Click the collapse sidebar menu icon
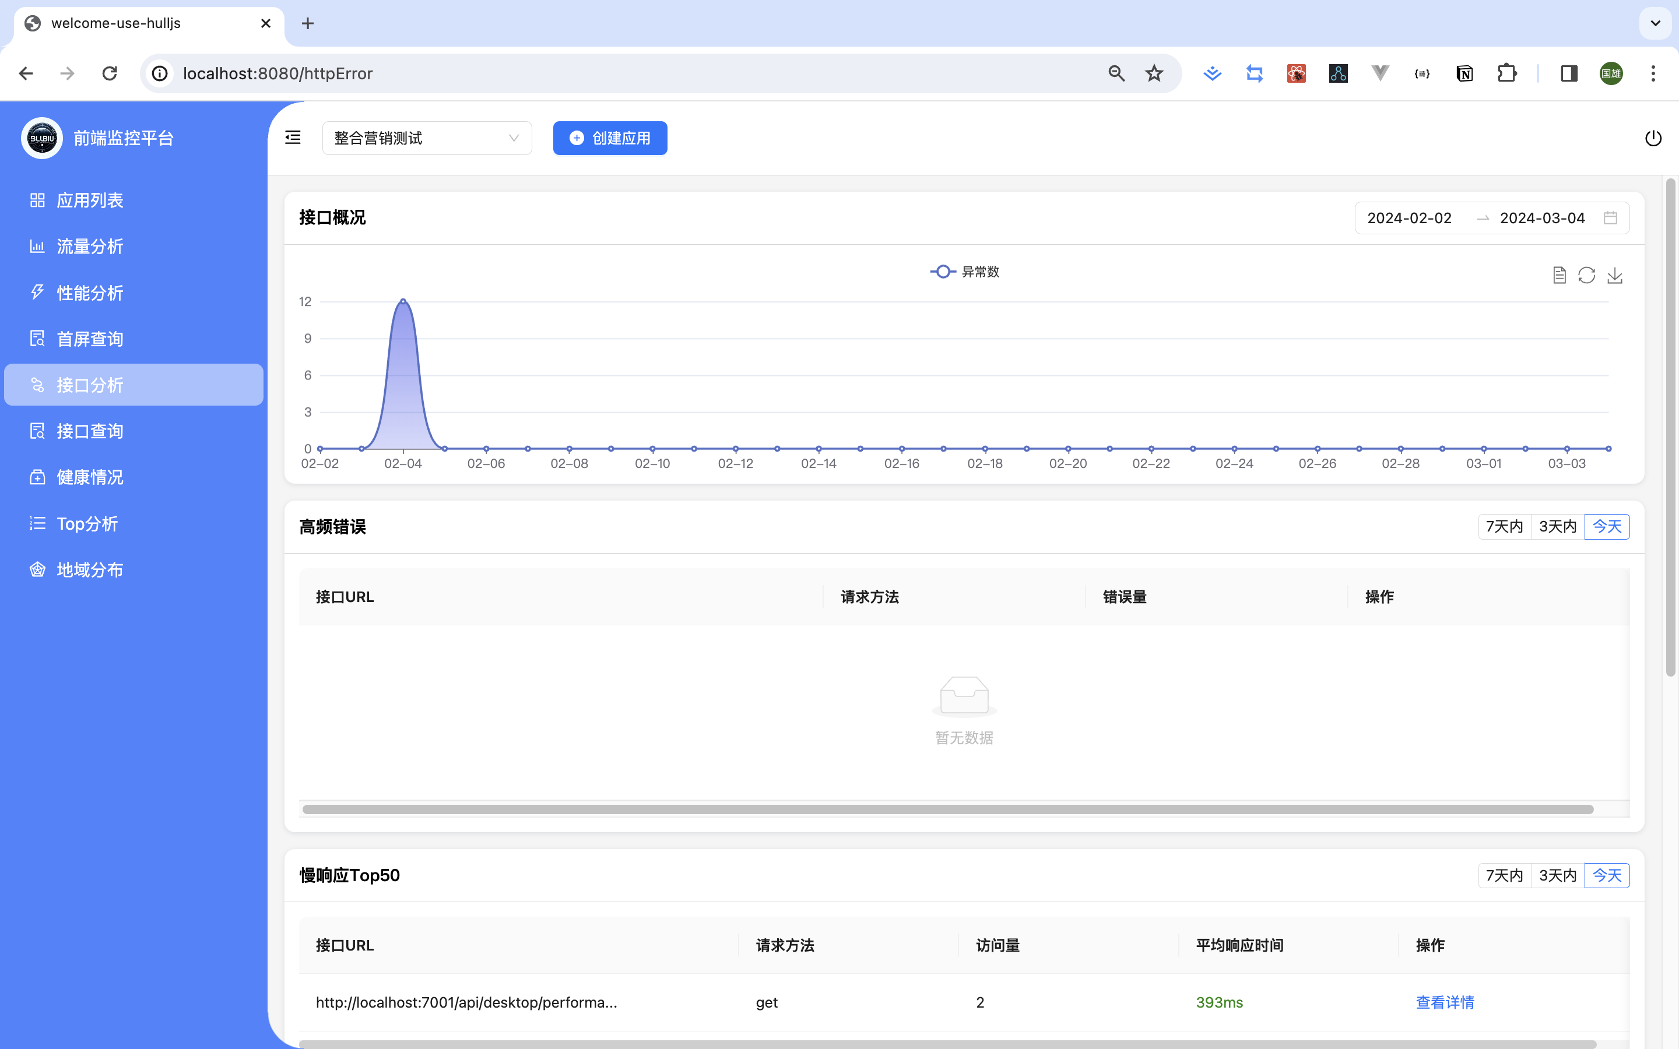This screenshot has width=1679, height=1049. click(293, 138)
